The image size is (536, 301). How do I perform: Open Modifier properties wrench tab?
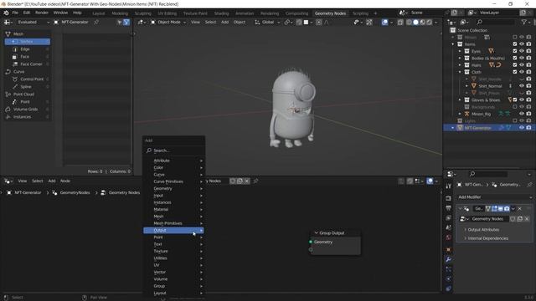click(x=449, y=260)
